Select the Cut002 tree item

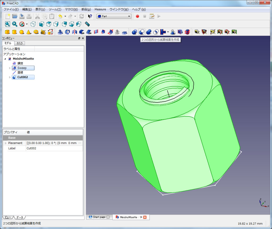pyautogui.click(x=23, y=77)
